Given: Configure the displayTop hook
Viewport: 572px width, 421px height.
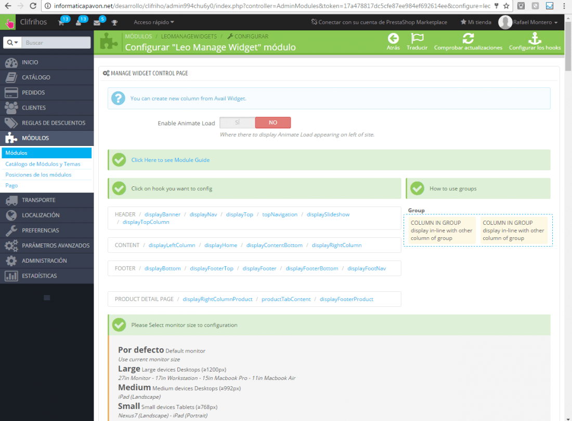Looking at the screenshot, I should [x=240, y=214].
